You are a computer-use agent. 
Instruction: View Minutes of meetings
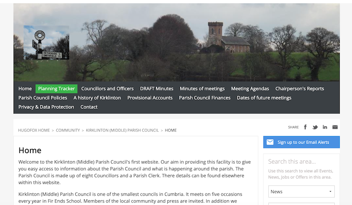pyautogui.click(x=202, y=89)
